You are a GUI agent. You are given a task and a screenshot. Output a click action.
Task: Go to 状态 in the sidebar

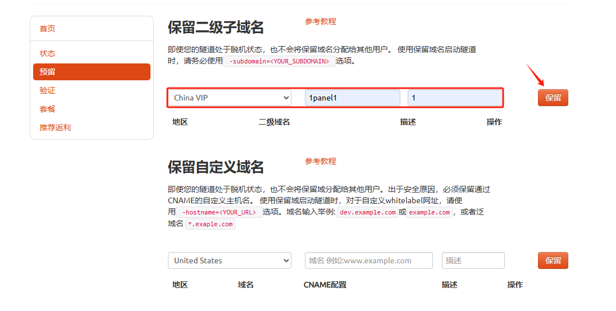tap(47, 53)
